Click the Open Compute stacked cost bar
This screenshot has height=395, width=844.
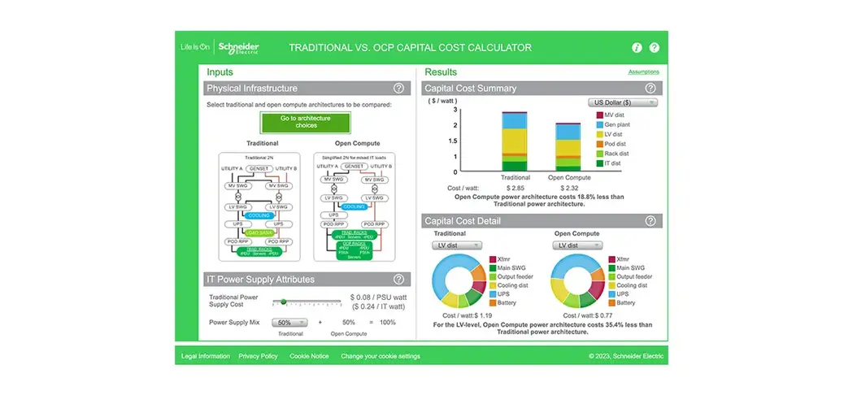tap(568, 146)
